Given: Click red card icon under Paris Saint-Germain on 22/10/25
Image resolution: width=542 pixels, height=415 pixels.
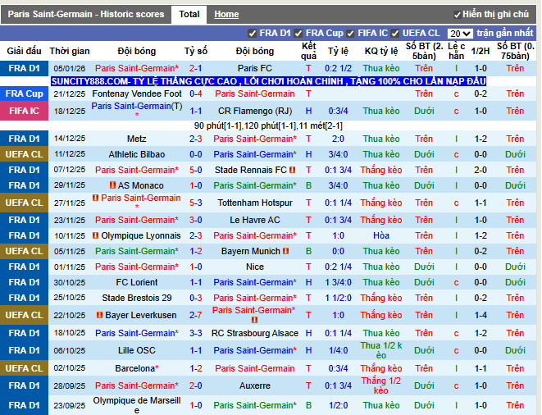Looking at the screenshot, I should click(254, 320).
